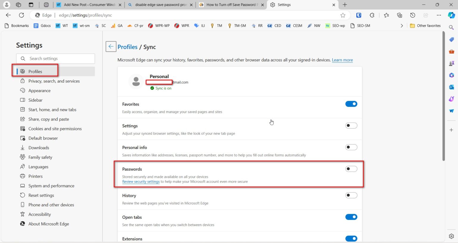Turn on the Passwords sync toggle
Image resolution: width=458 pixels, height=243 pixels.
click(x=351, y=169)
